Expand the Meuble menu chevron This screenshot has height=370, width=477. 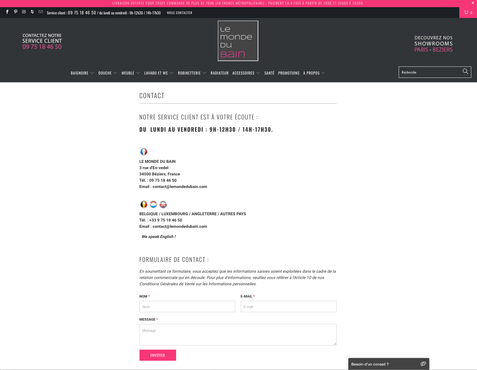(138, 73)
